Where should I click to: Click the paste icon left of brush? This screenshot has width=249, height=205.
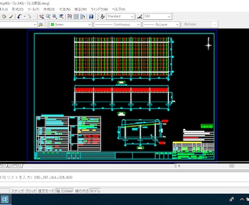pyautogui.click(x=4, y=17)
